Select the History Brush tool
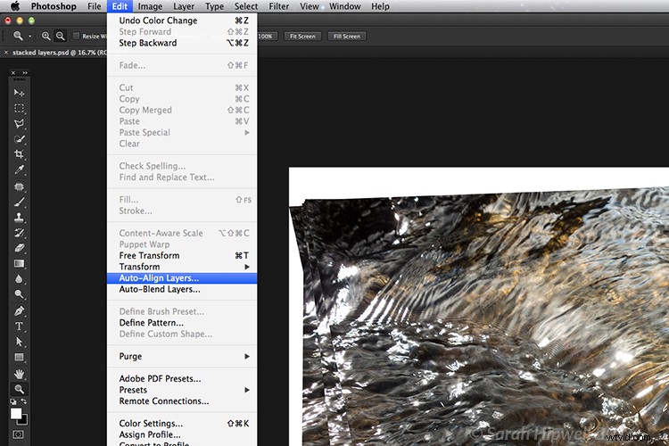This screenshot has height=446, width=669. coord(19,233)
